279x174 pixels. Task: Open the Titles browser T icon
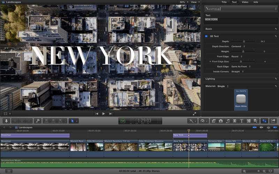pyautogui.click(x=242, y=121)
